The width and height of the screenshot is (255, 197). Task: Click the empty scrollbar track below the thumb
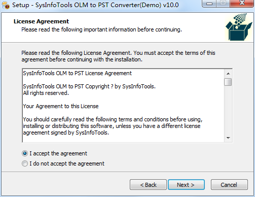tap(228, 110)
